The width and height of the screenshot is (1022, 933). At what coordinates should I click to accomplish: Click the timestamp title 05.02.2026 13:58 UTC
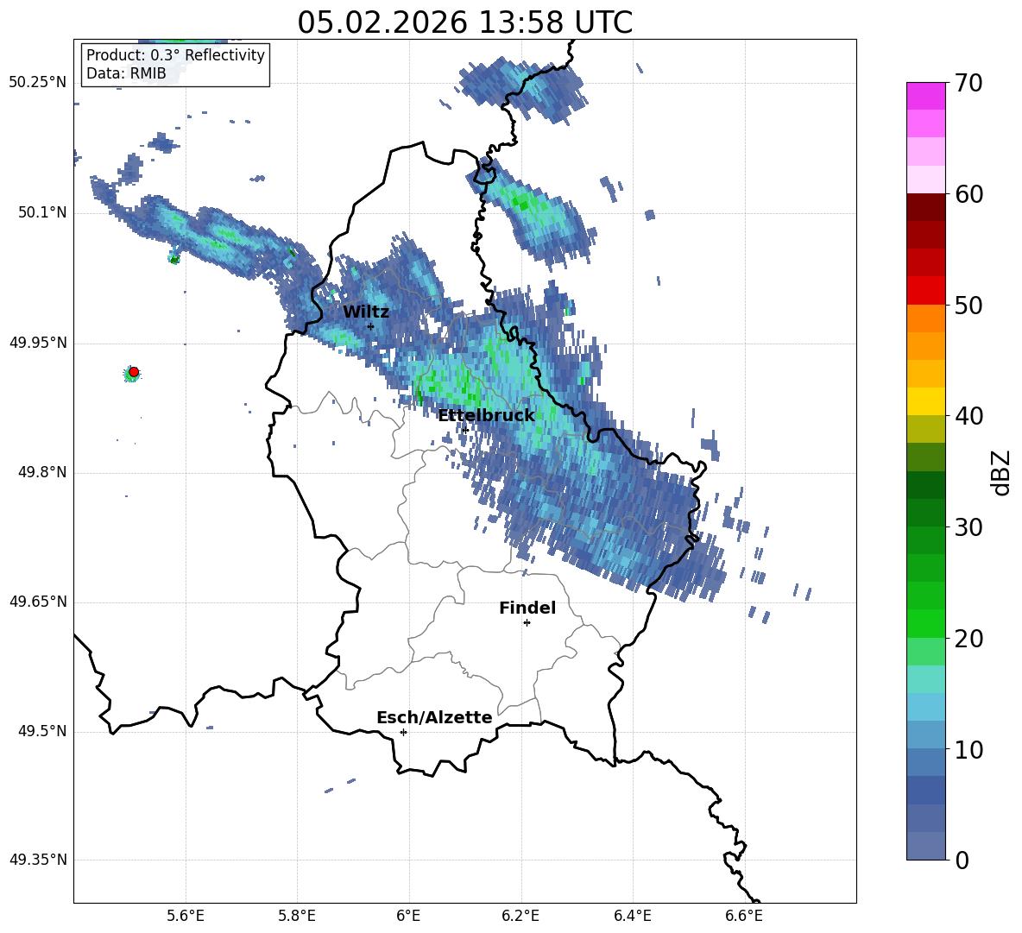click(x=464, y=22)
